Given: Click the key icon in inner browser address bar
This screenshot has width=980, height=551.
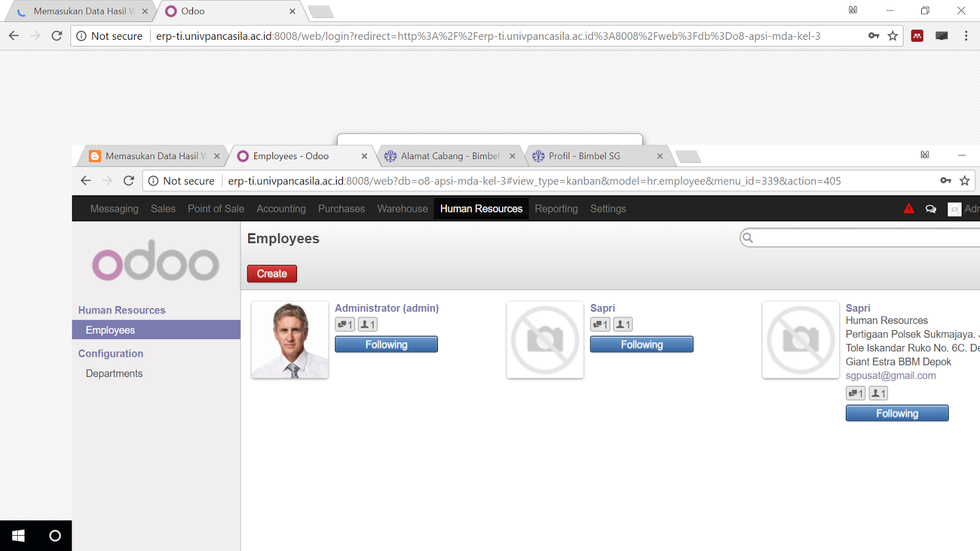Looking at the screenshot, I should tap(946, 181).
